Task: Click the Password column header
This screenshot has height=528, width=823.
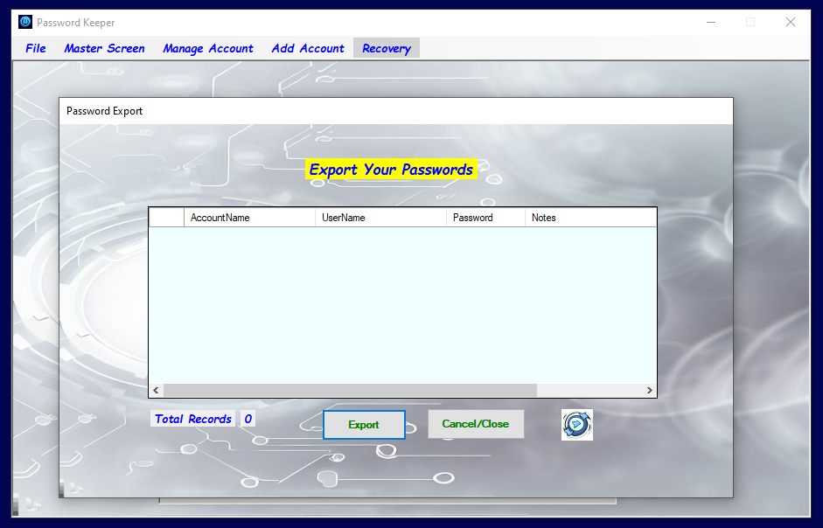Action: pyautogui.click(x=485, y=218)
